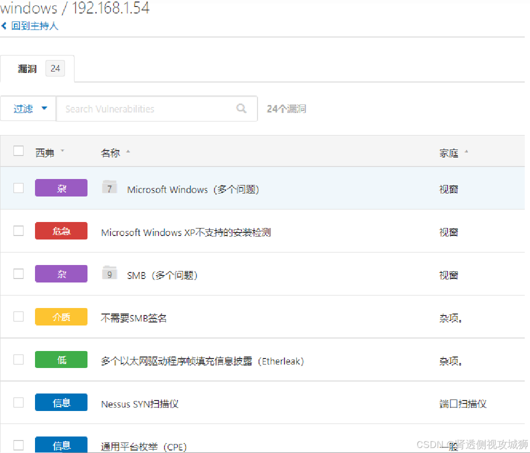Viewport: 530px width, 453px height.
Task: Sort by the 家庭 family column
Action: pyautogui.click(x=453, y=153)
